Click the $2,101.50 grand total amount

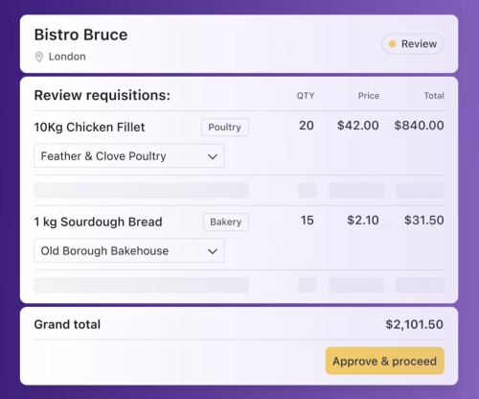[x=414, y=324]
